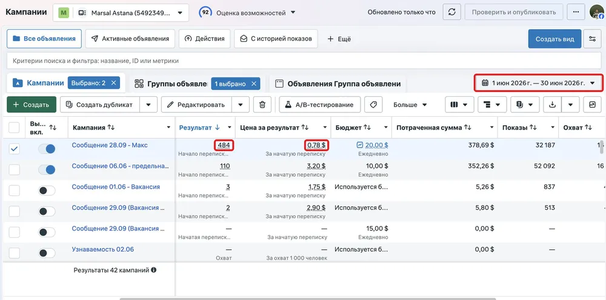The image size is (606, 300).
Task: Turn off Сообщение 28.09 - Макс toggle
Action: [x=47, y=149]
